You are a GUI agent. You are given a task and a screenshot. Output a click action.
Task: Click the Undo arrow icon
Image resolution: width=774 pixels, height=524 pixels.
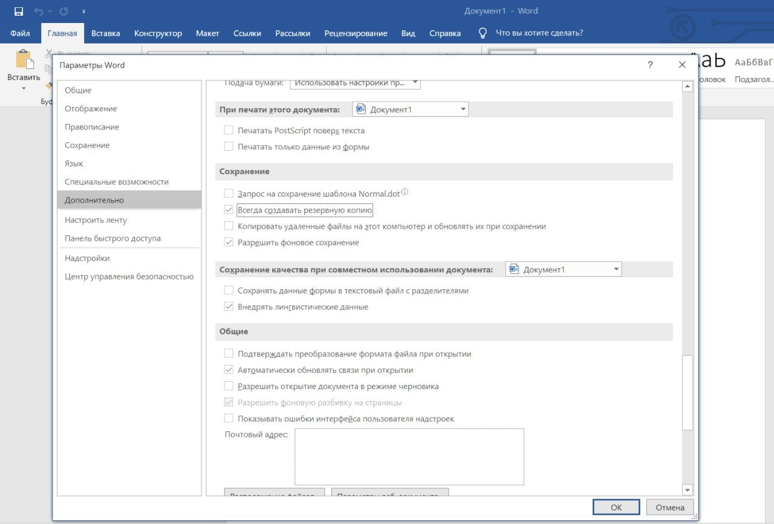[x=39, y=11]
